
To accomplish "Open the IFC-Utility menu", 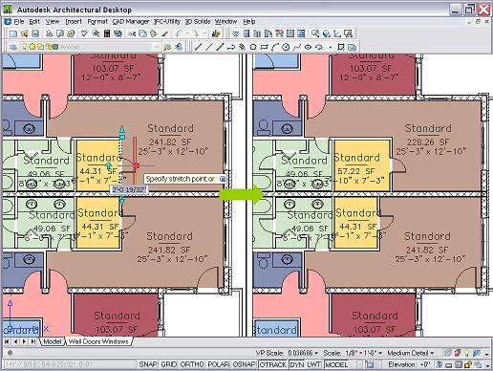I will point(167,21).
